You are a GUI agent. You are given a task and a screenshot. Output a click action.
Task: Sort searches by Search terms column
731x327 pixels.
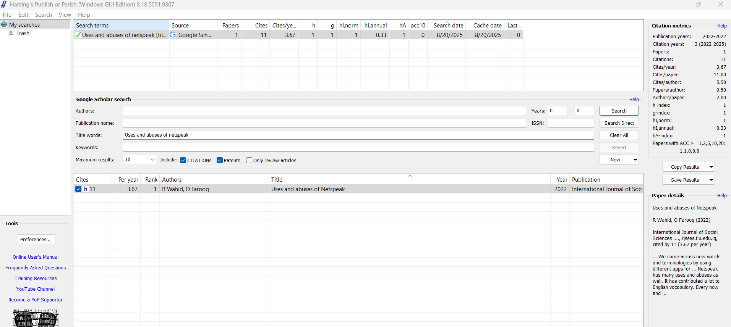(x=122, y=25)
